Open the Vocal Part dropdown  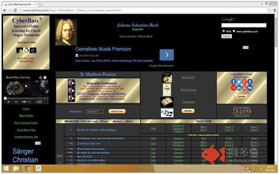coord(95,111)
